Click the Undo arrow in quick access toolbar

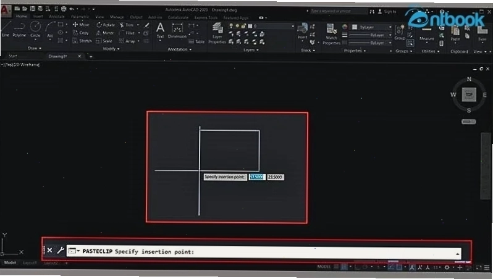coord(72,9)
